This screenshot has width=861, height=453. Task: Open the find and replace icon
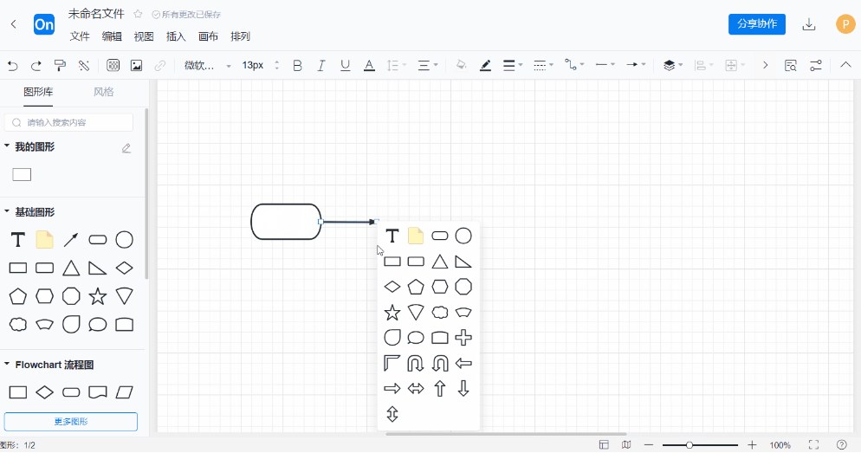point(791,66)
